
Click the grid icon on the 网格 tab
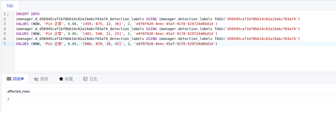(x=9, y=79)
